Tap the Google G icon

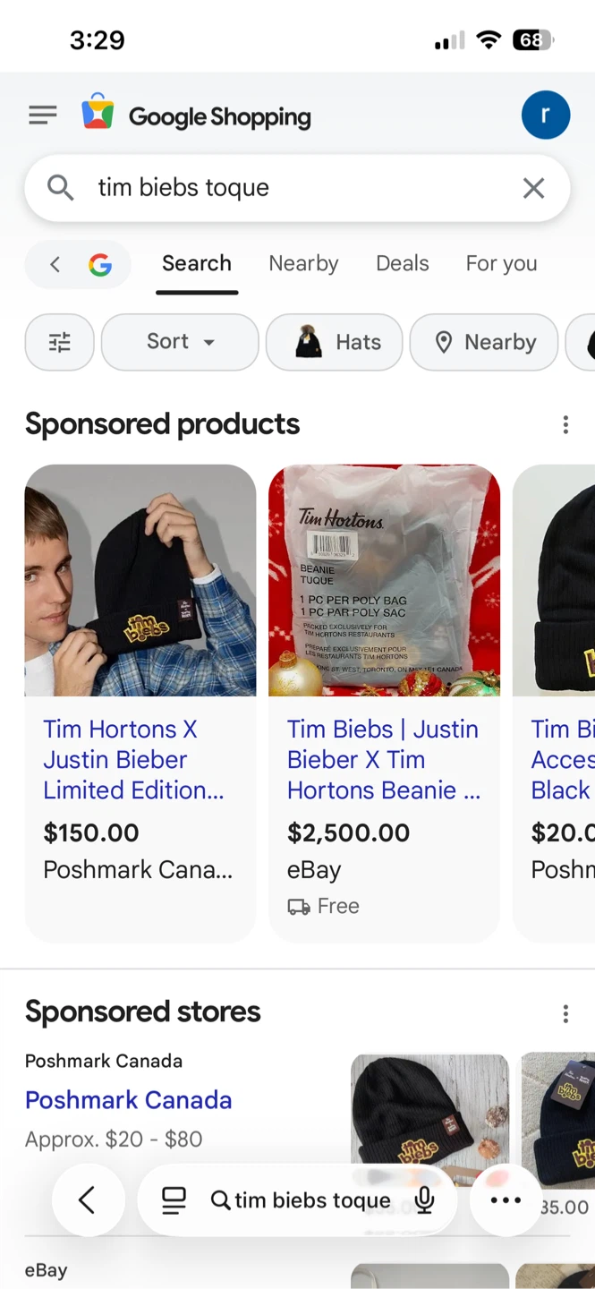(x=99, y=264)
